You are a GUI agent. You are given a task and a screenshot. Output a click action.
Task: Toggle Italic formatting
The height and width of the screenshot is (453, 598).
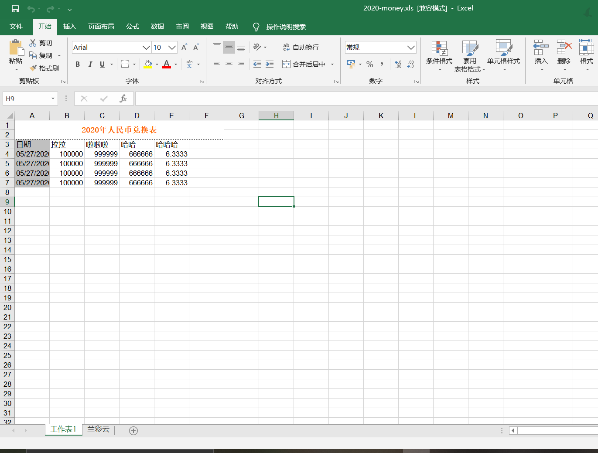90,64
